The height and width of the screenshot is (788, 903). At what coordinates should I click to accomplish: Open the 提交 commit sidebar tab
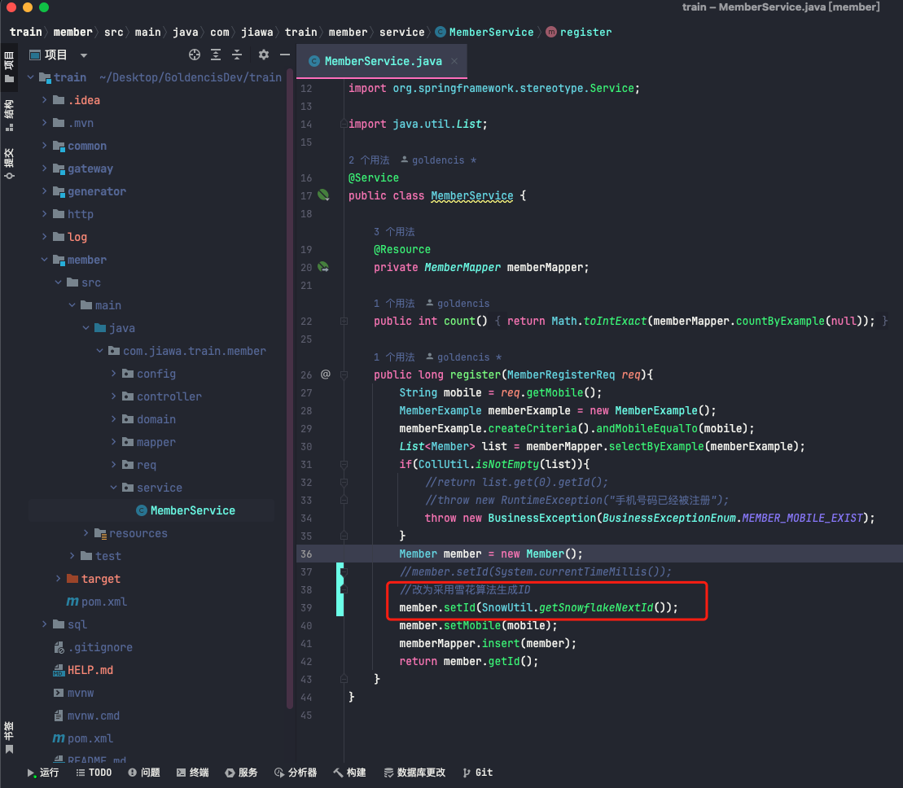tap(9, 164)
